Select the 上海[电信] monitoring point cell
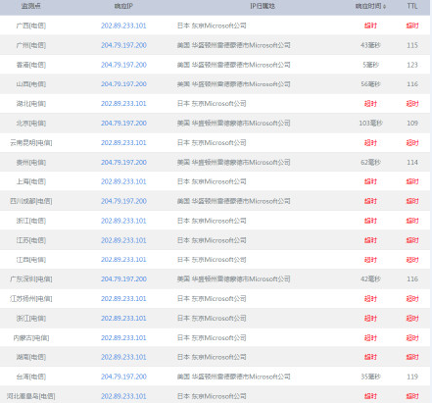The width and height of the screenshot is (432, 403). [31, 181]
